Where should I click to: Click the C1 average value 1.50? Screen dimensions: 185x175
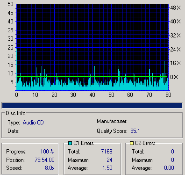point(107,168)
